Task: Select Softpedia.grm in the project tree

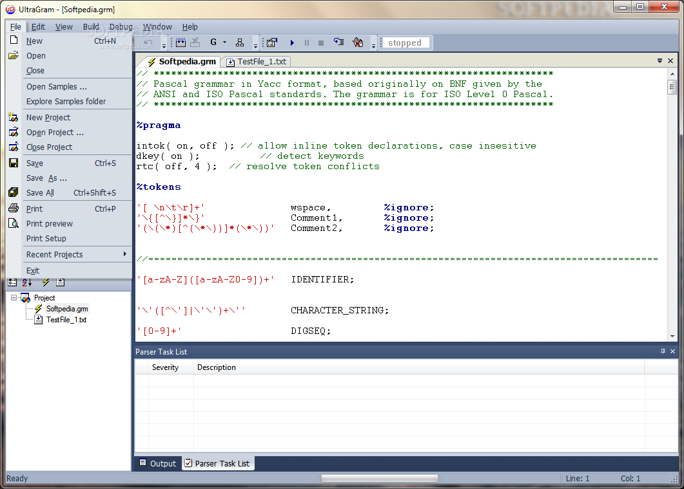Action: [67, 309]
